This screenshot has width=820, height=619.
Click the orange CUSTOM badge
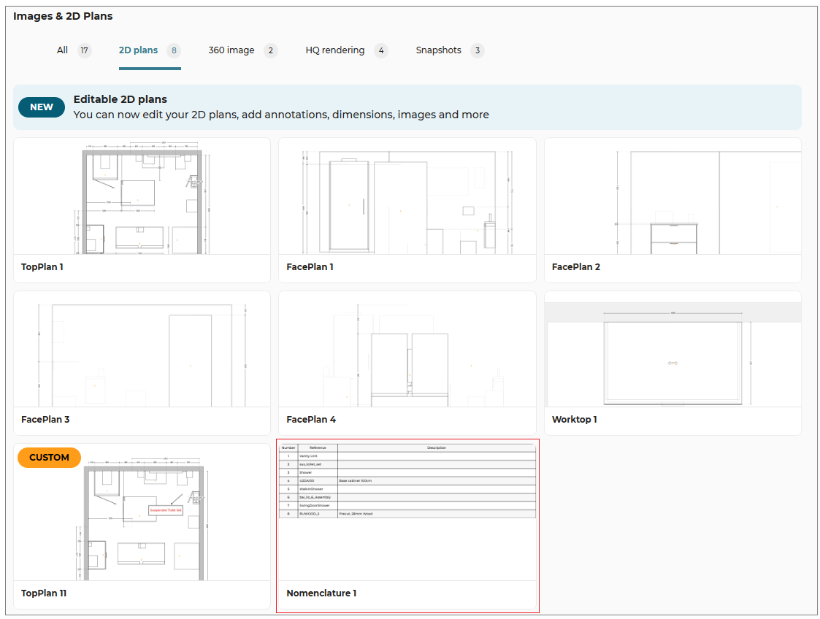click(x=49, y=458)
